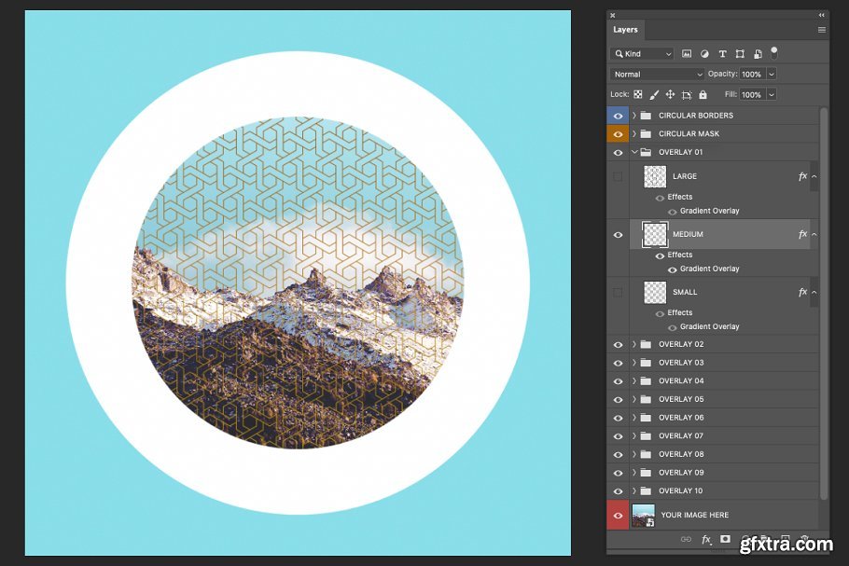Select the SMALL layer thumbnail
Image resolution: width=849 pixels, height=566 pixels.
655,292
